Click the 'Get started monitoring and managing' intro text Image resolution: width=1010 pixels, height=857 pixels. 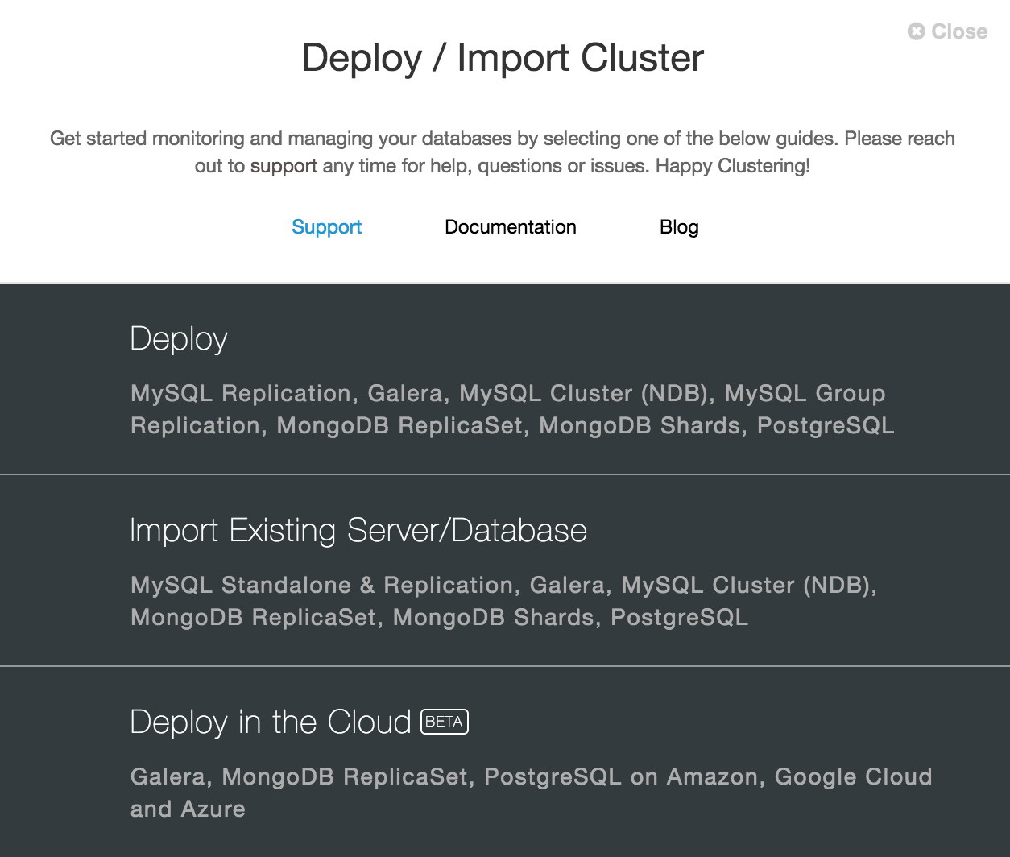point(503,152)
